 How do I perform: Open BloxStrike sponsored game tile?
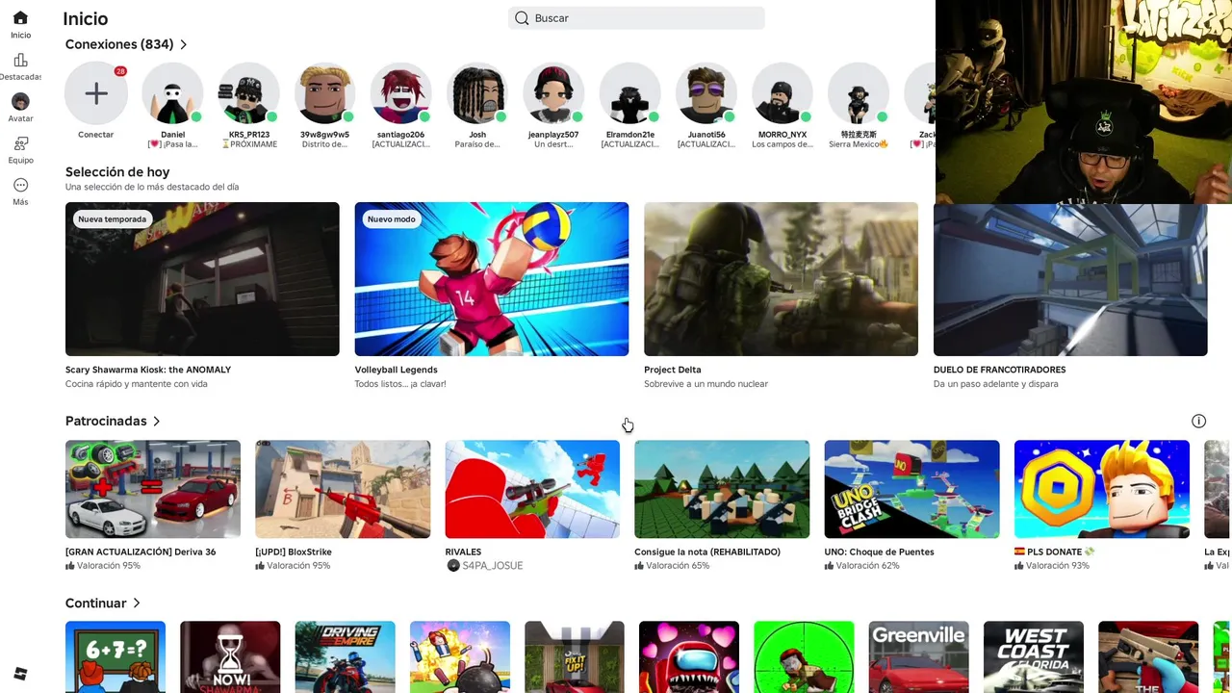[343, 489]
